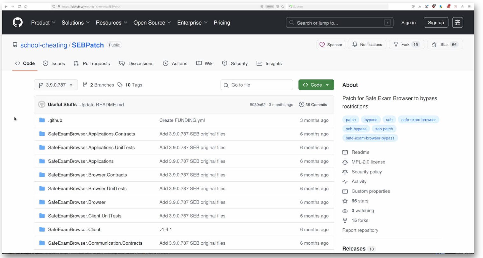Expand the Solutions menu
This screenshot has width=483, height=258.
76,23
